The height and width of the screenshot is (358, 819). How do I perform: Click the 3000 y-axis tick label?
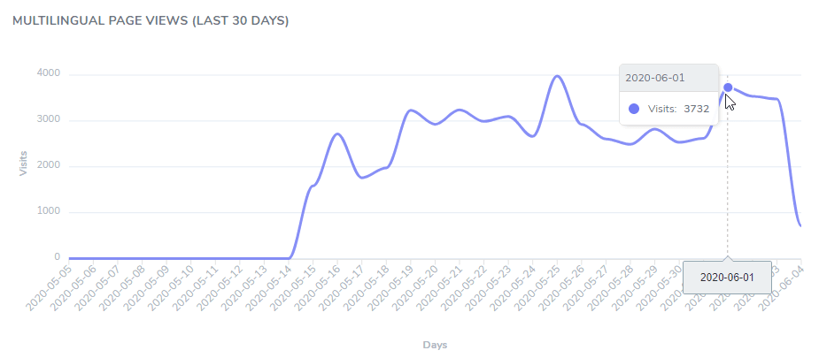point(48,119)
